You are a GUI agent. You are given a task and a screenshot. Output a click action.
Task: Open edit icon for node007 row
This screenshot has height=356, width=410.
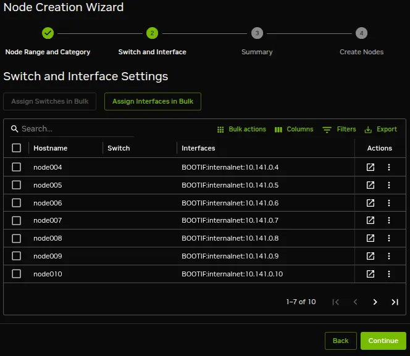pyautogui.click(x=370, y=220)
